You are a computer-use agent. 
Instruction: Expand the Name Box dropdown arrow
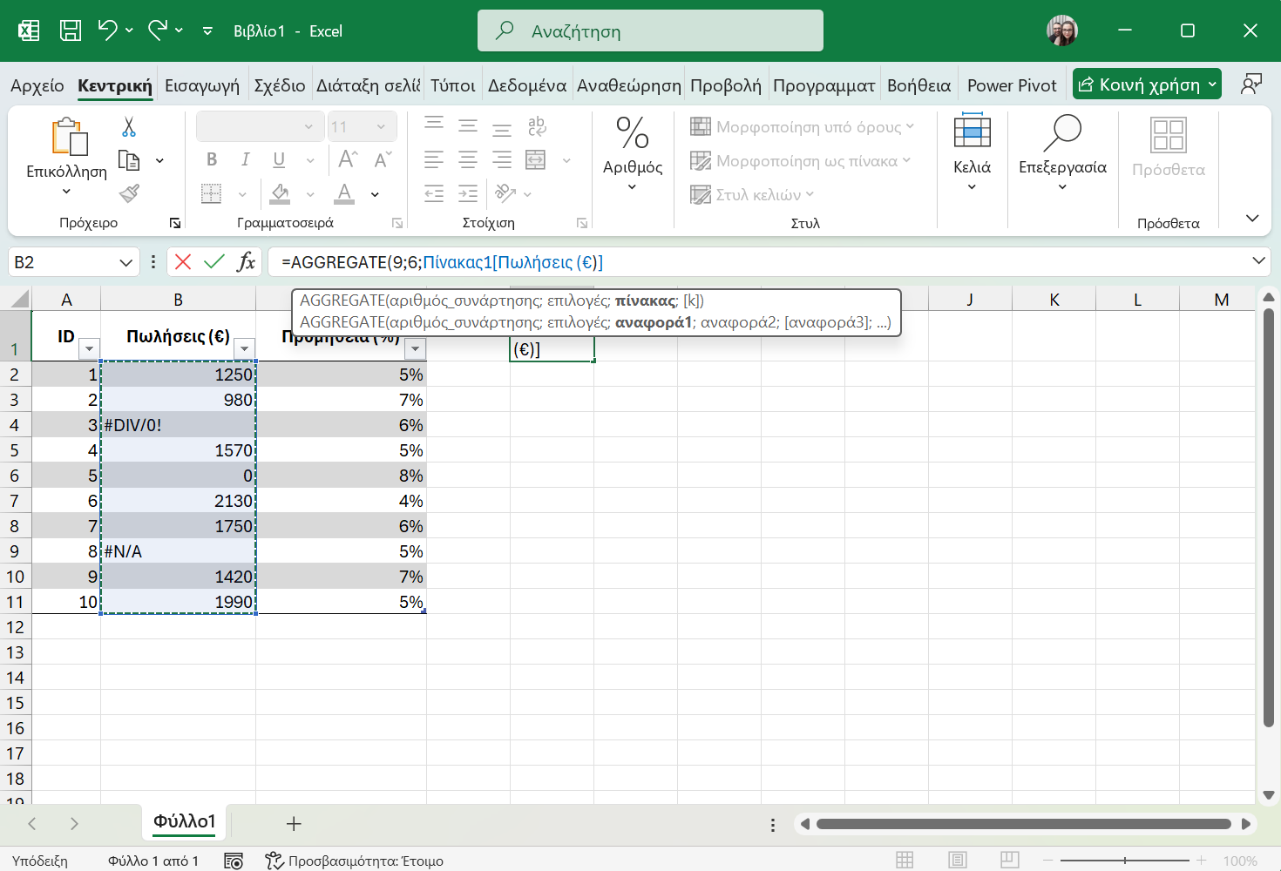(125, 262)
